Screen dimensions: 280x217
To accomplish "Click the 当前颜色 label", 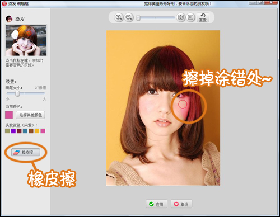I will pos(14,107).
